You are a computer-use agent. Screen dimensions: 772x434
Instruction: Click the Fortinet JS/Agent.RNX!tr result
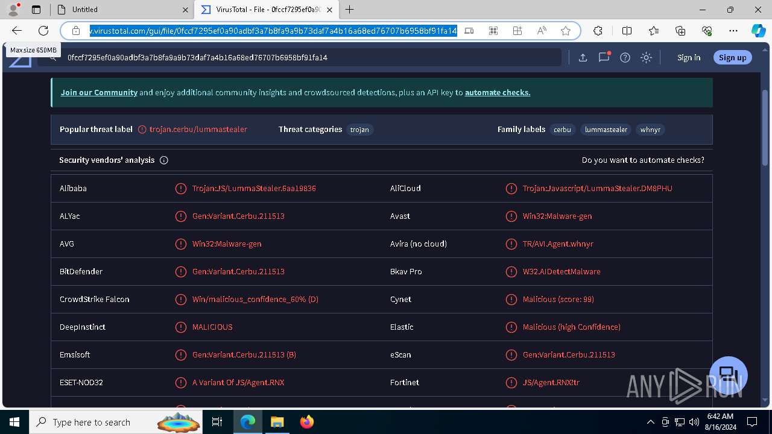551,382
